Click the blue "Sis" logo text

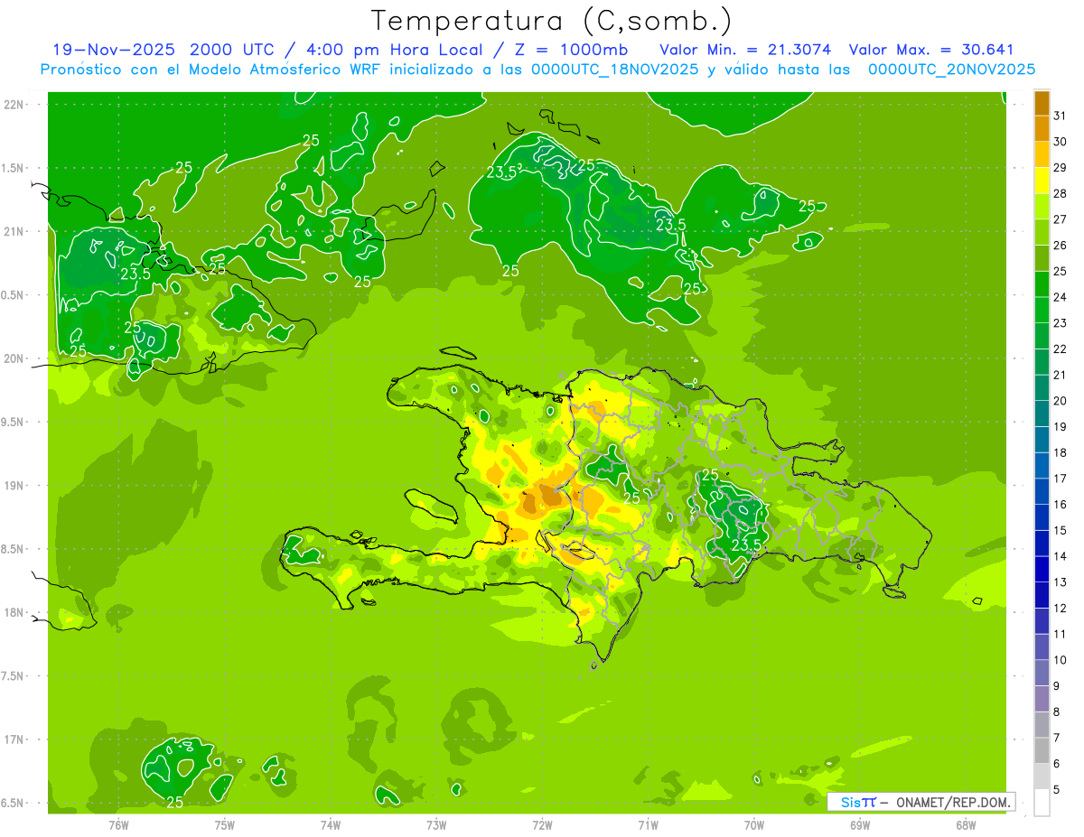pos(851,802)
